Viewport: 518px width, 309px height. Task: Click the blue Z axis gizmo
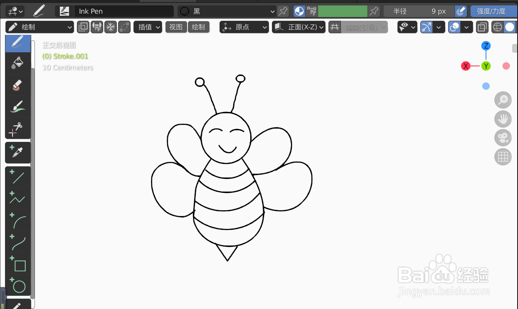point(486,46)
